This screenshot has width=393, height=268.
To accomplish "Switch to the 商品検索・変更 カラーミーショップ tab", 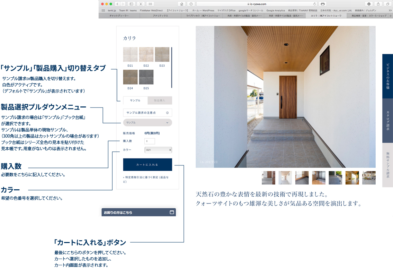I will coord(368,16).
